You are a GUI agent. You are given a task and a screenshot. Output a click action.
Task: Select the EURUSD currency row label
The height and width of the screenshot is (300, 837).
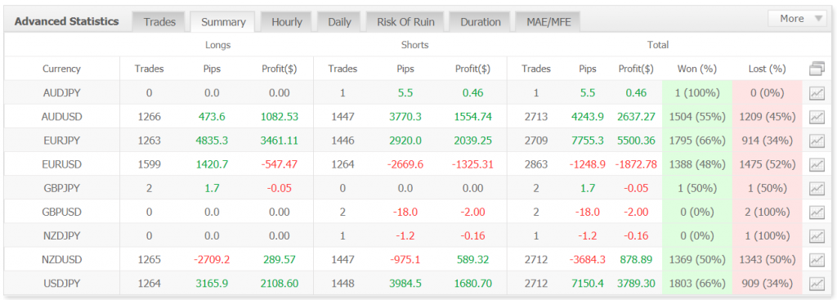click(x=62, y=164)
